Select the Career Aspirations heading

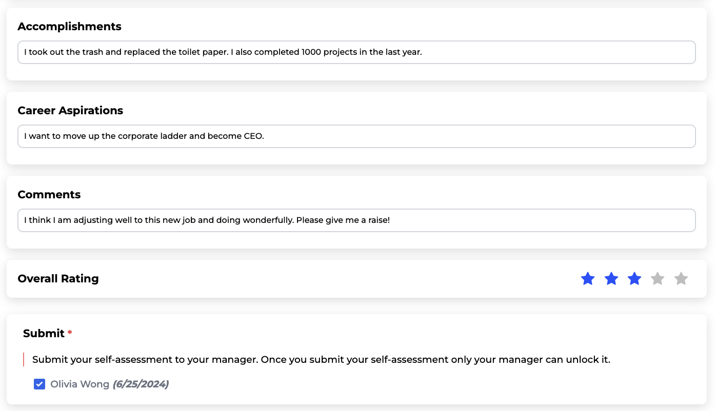coord(70,111)
